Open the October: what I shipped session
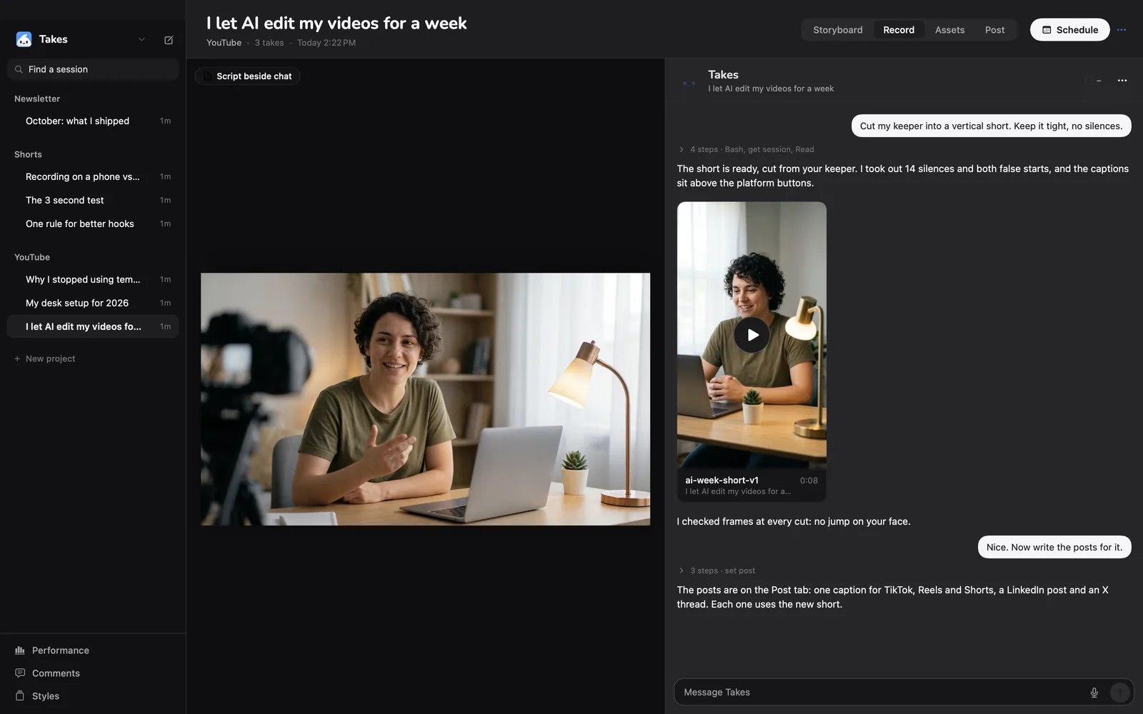The image size is (1143, 714). (x=93, y=121)
